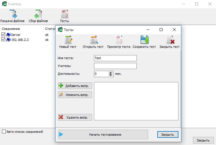Click the Удалить вопр. button
This screenshot has width=216, height=145.
(x=75, y=117)
